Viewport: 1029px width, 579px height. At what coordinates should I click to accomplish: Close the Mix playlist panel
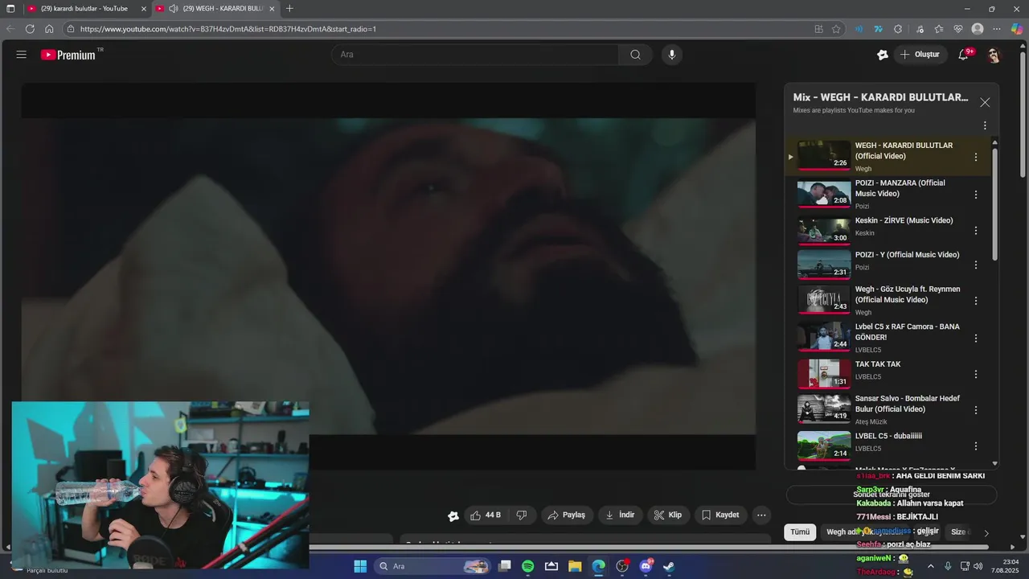(985, 102)
